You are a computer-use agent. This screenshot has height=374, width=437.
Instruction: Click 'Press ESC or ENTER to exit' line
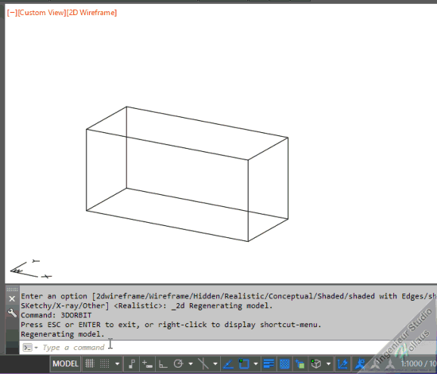click(x=171, y=325)
